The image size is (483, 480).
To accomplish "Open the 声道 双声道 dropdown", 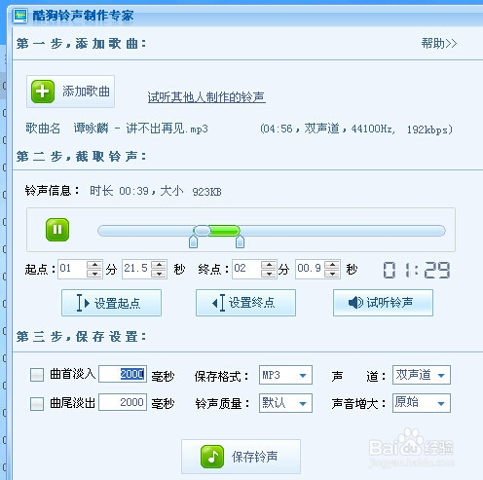I will tap(422, 375).
